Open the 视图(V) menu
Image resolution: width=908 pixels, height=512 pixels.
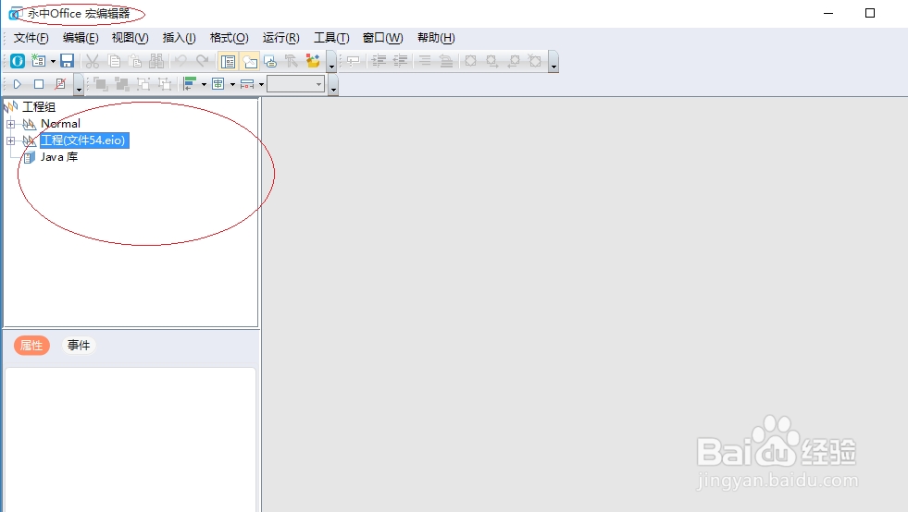pos(131,38)
